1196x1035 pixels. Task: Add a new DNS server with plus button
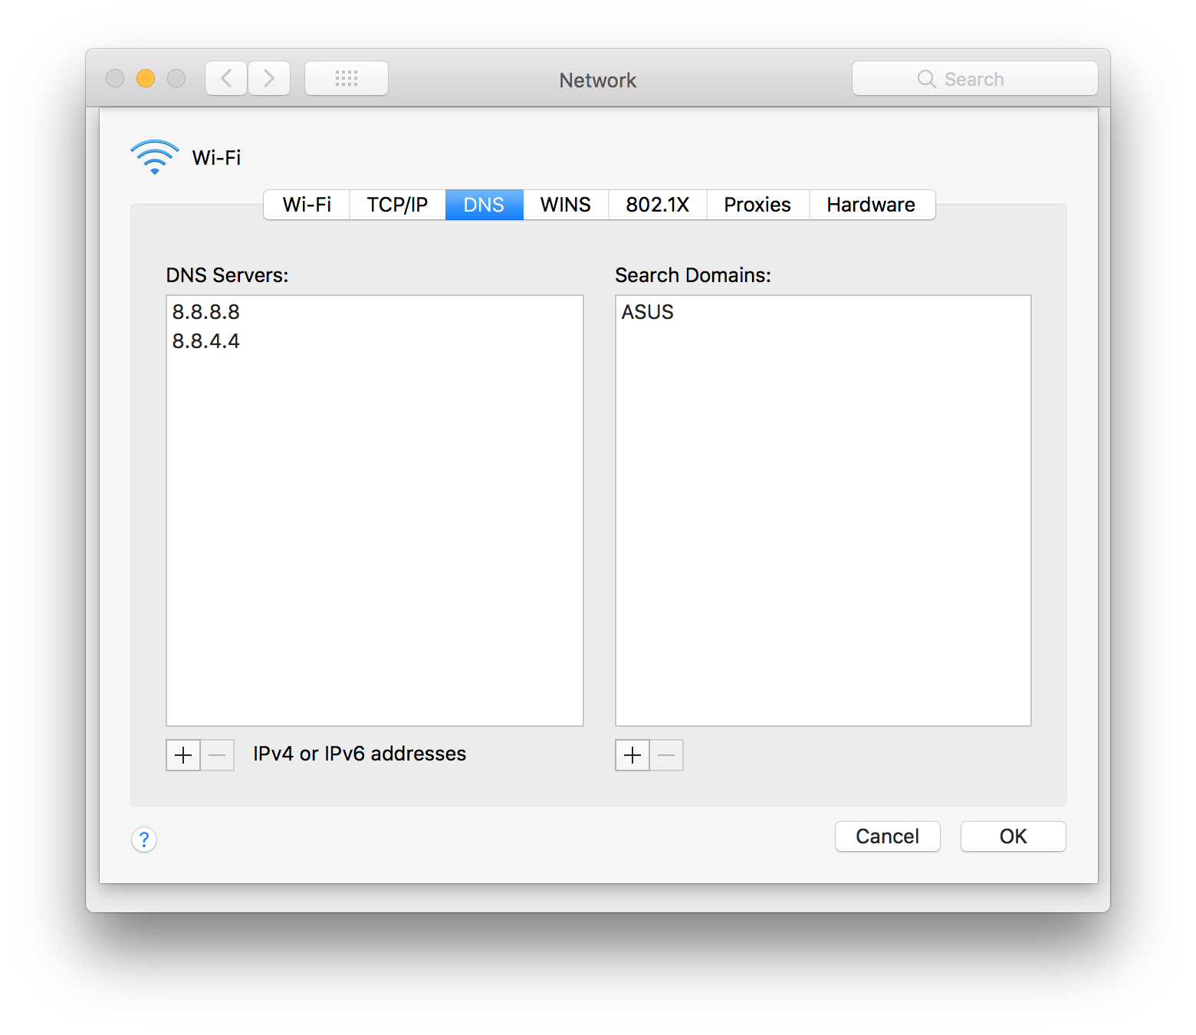coord(183,755)
